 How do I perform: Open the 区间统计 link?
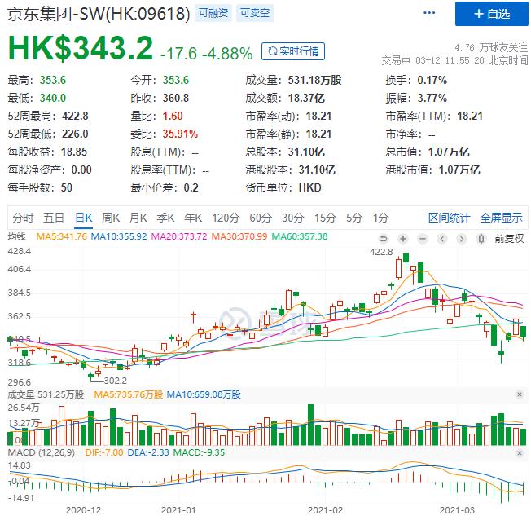449,218
